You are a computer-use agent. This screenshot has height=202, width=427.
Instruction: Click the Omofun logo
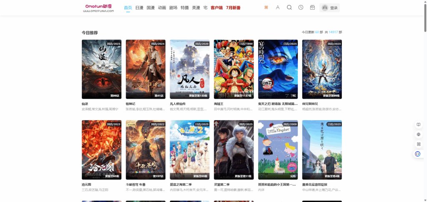point(98,8)
